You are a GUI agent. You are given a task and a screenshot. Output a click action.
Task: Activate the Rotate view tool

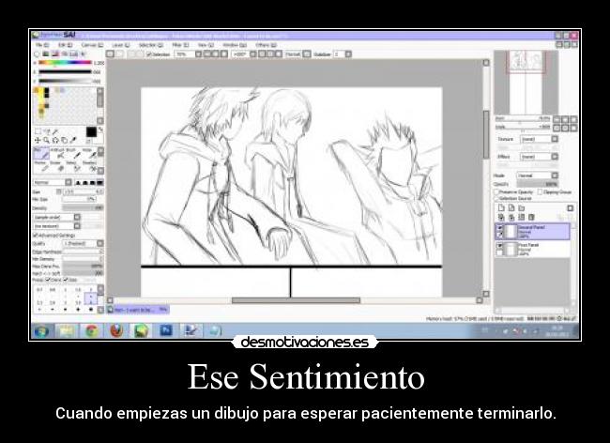coord(55,140)
